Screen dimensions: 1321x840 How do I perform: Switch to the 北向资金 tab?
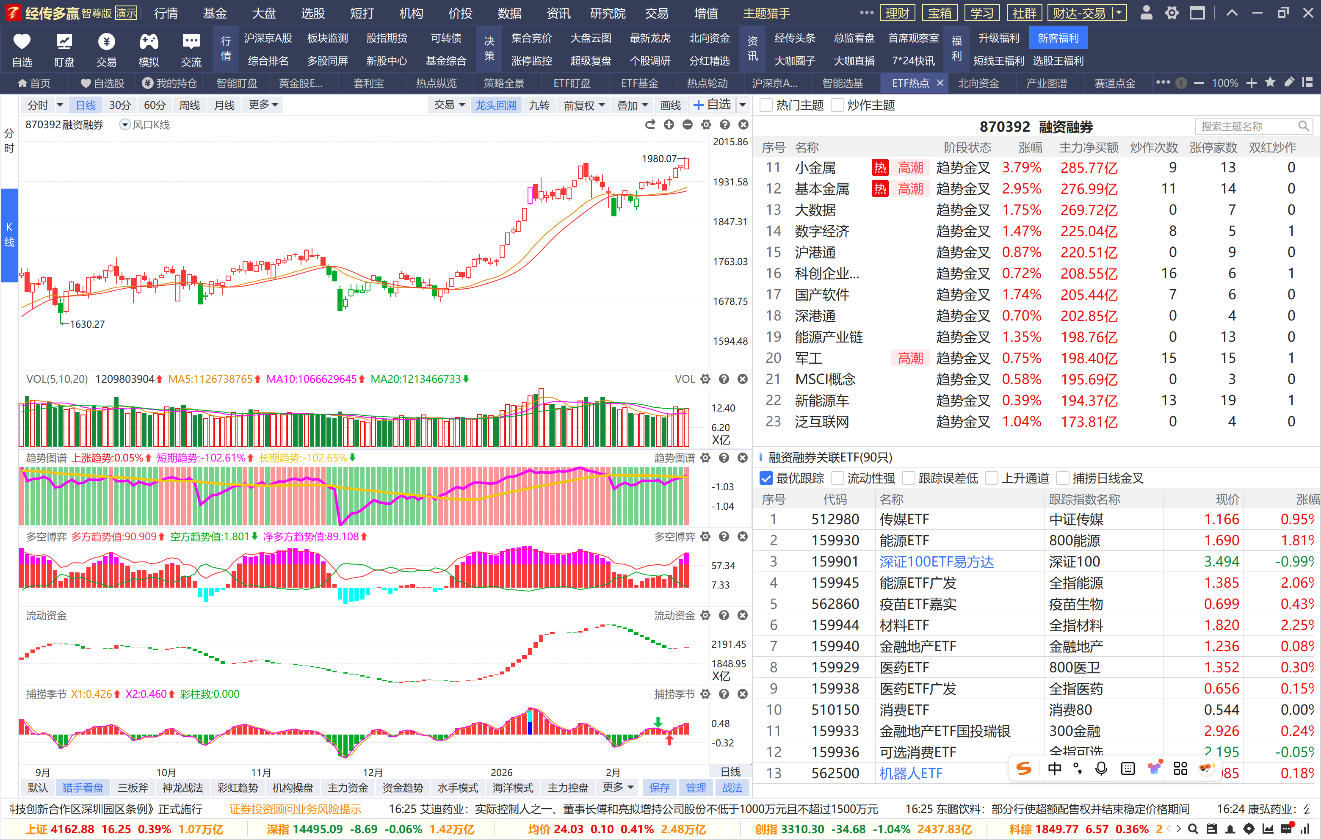click(978, 83)
